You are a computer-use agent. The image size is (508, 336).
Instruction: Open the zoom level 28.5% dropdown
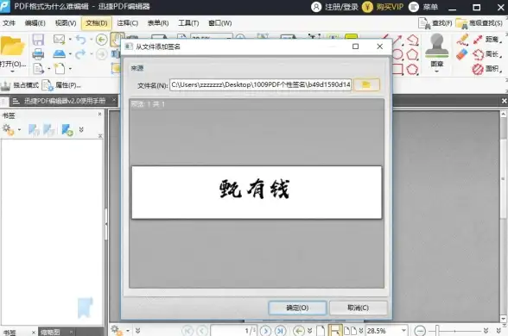[403, 331]
